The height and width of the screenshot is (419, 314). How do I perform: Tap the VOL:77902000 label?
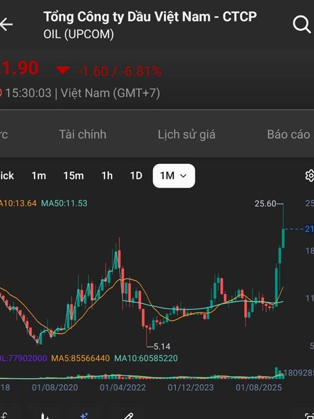pos(23,358)
